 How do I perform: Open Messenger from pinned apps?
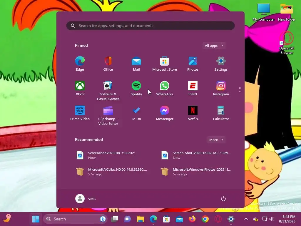click(x=165, y=113)
